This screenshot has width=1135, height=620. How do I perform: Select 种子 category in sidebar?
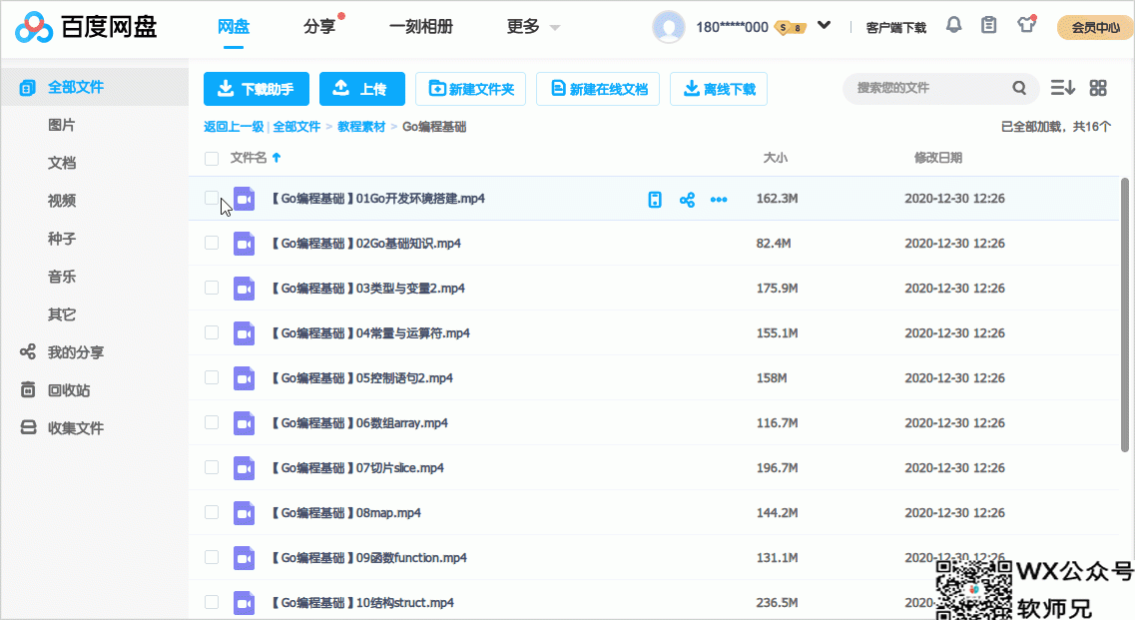[x=62, y=239]
